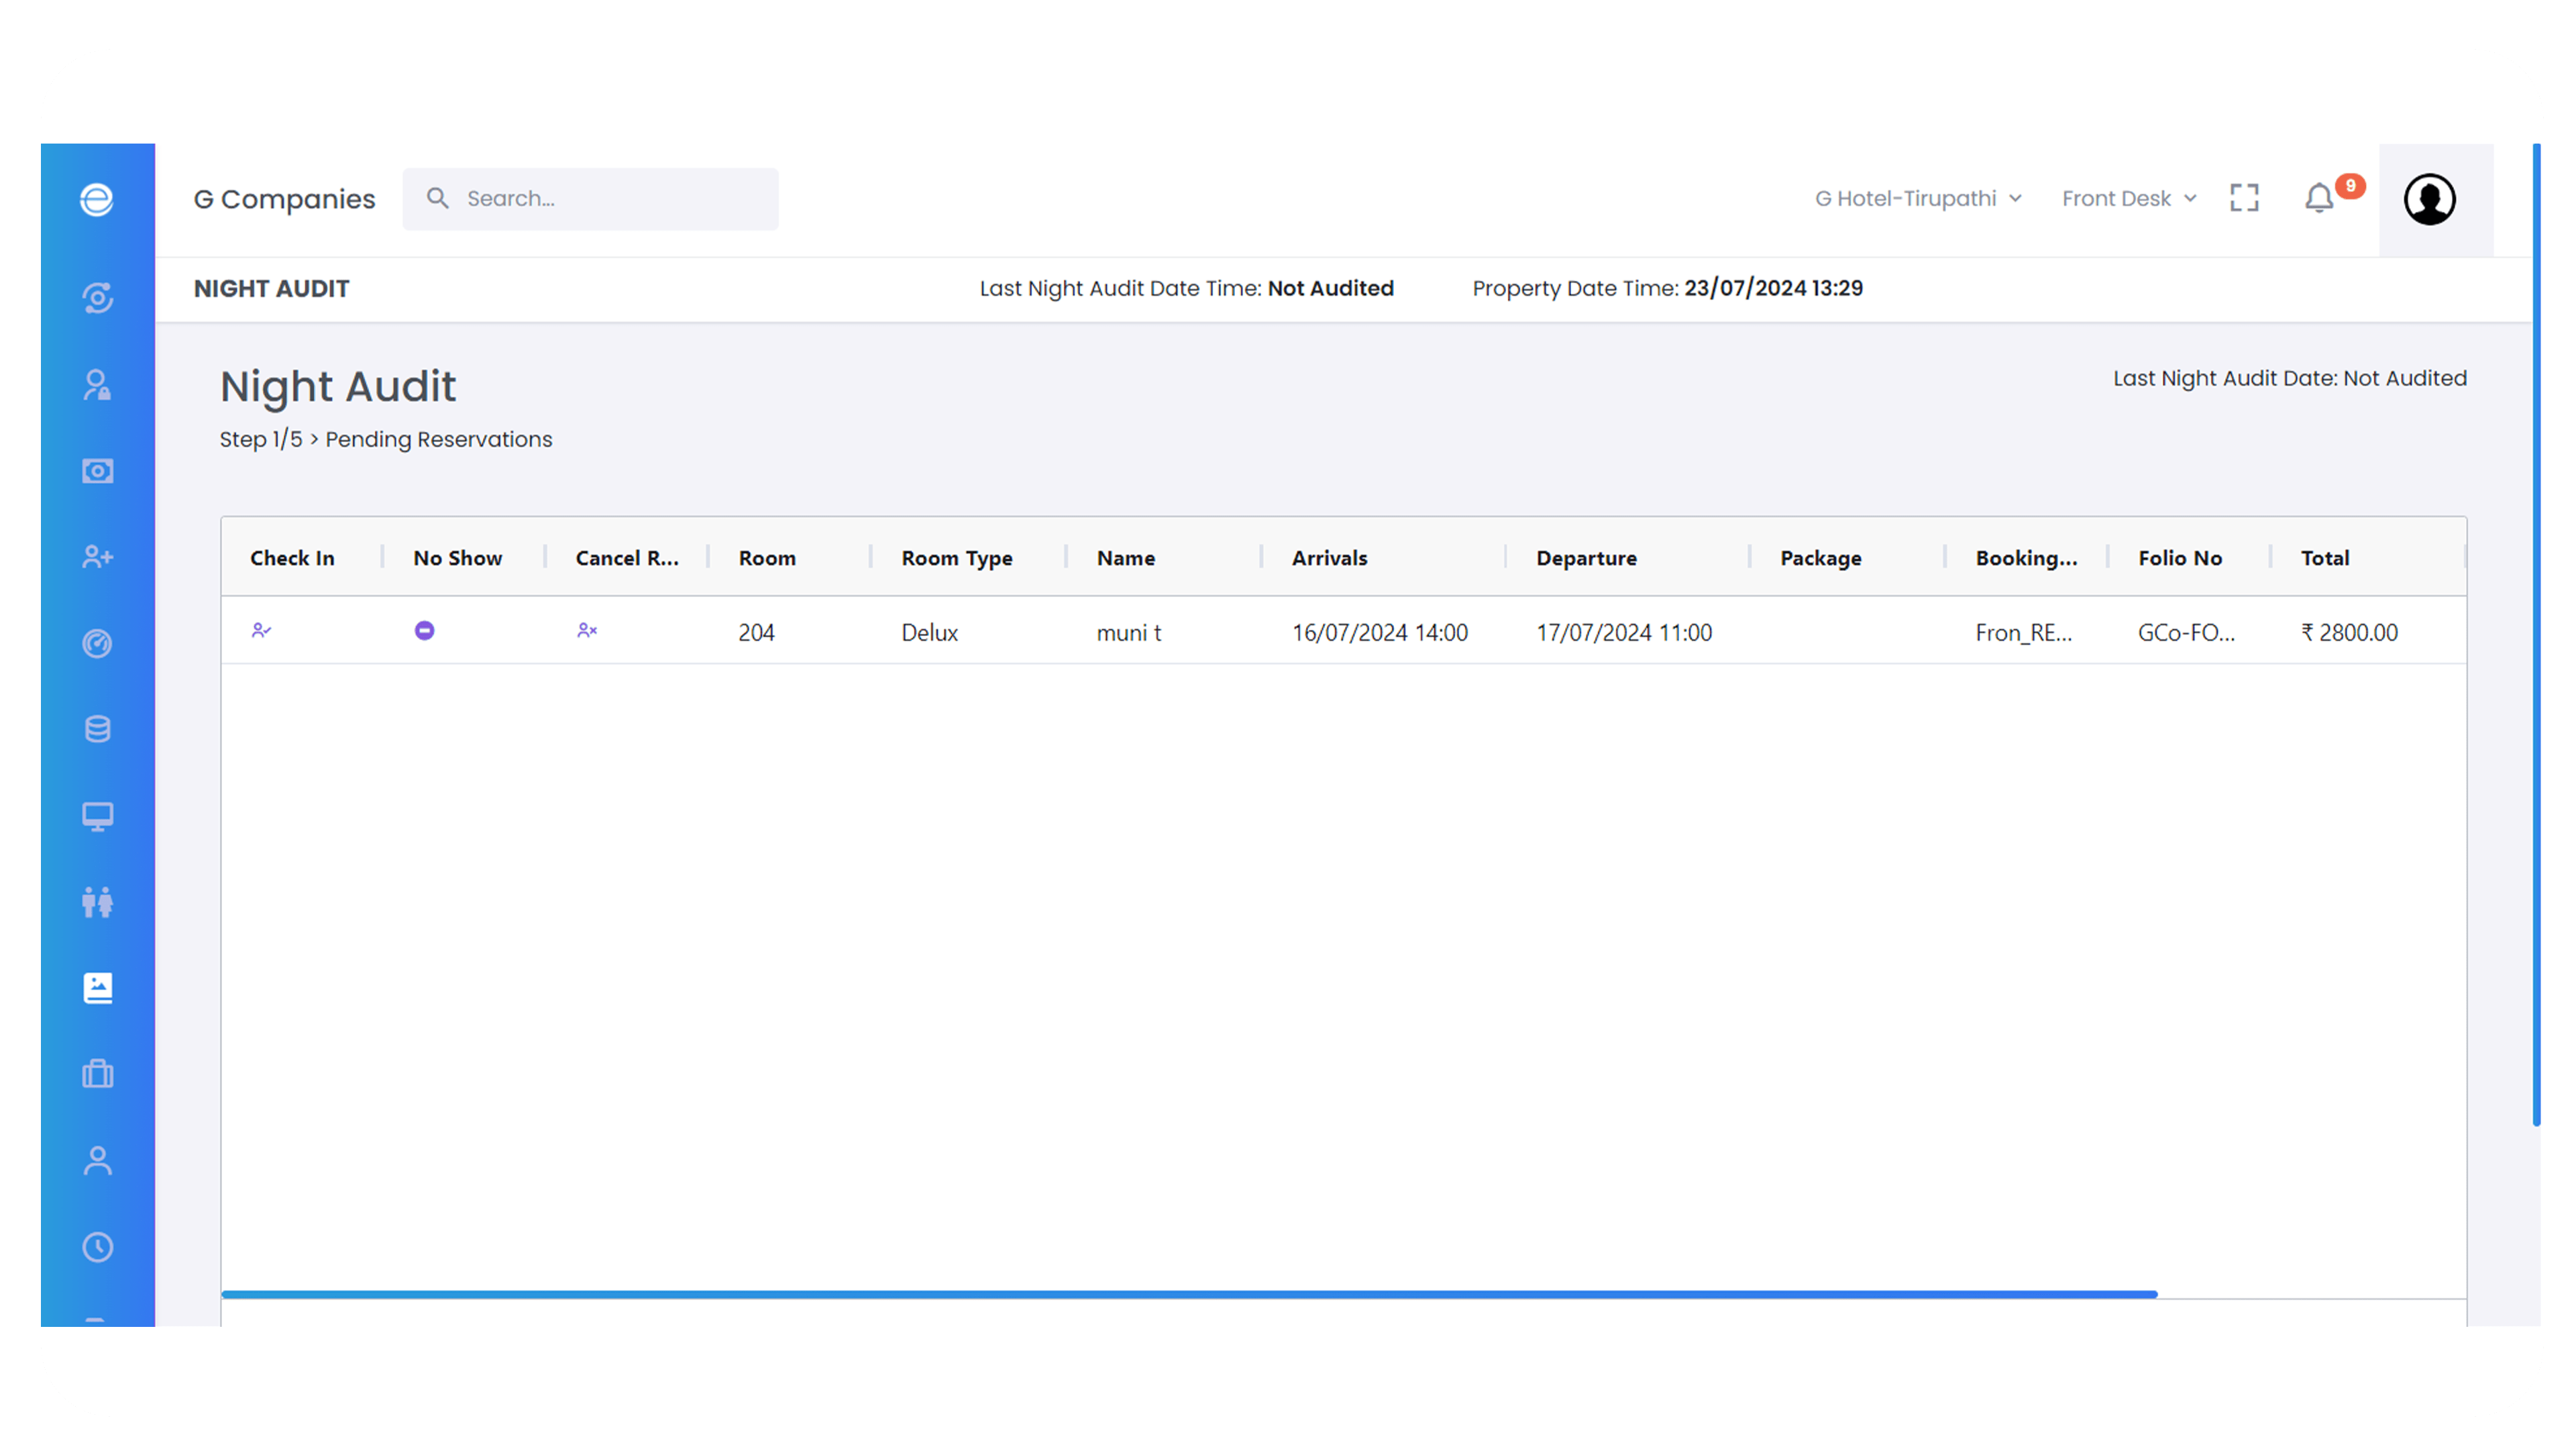2576x1449 pixels.
Task: Click the G Companies title
Action: (x=284, y=199)
